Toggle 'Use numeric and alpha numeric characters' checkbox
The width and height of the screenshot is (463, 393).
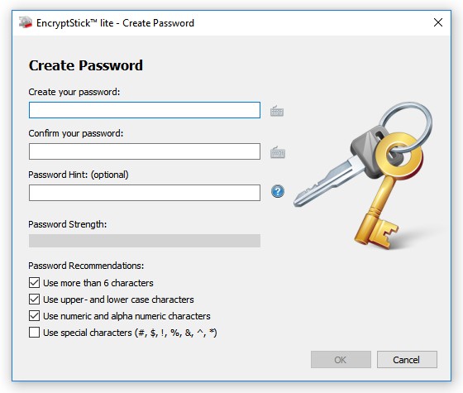pos(34,316)
